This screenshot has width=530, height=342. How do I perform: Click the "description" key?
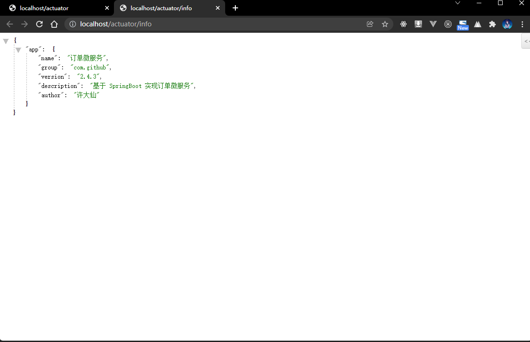tap(59, 86)
